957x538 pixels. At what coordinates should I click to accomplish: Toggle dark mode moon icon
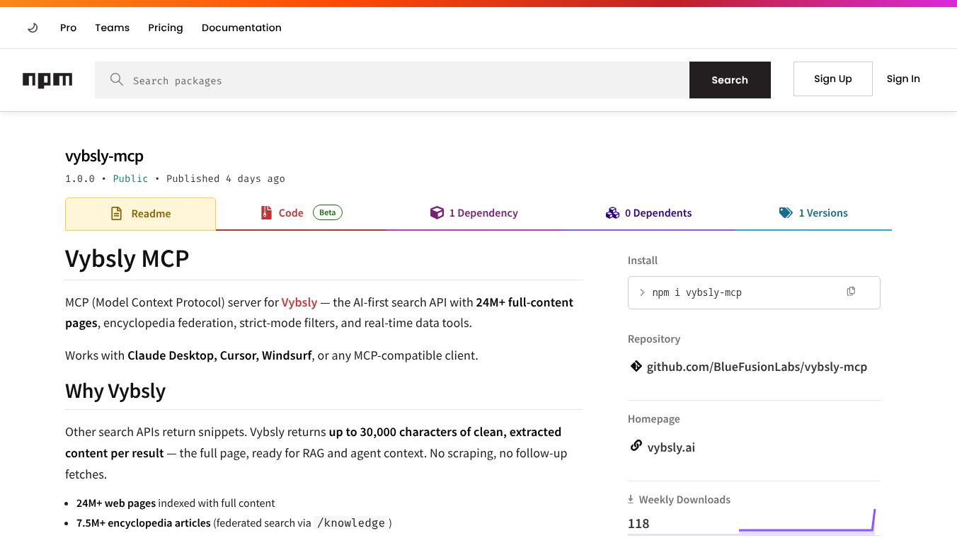point(33,28)
